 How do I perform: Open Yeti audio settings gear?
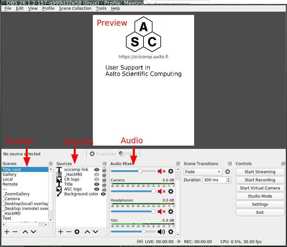(x=171, y=232)
